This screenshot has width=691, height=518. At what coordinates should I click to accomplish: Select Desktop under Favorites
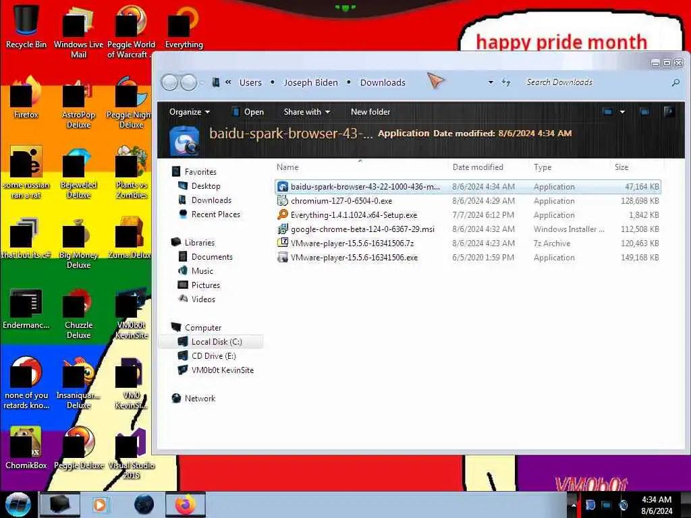point(199,186)
